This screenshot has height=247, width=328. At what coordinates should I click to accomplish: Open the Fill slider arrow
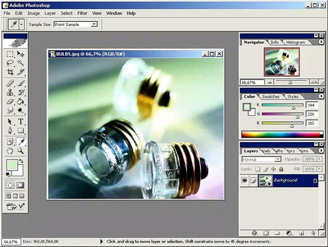tap(320, 169)
